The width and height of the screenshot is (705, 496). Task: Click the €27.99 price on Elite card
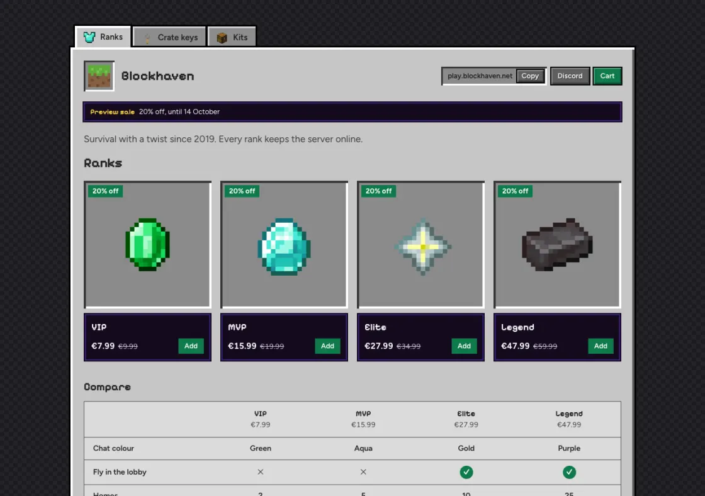click(379, 346)
